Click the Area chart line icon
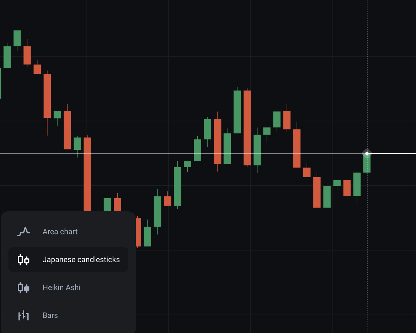This screenshot has width=416, height=333. (23, 232)
